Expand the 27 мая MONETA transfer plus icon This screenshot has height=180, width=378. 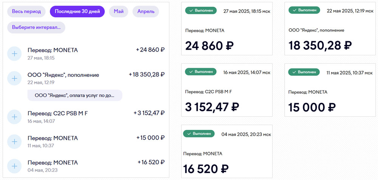(14, 53)
